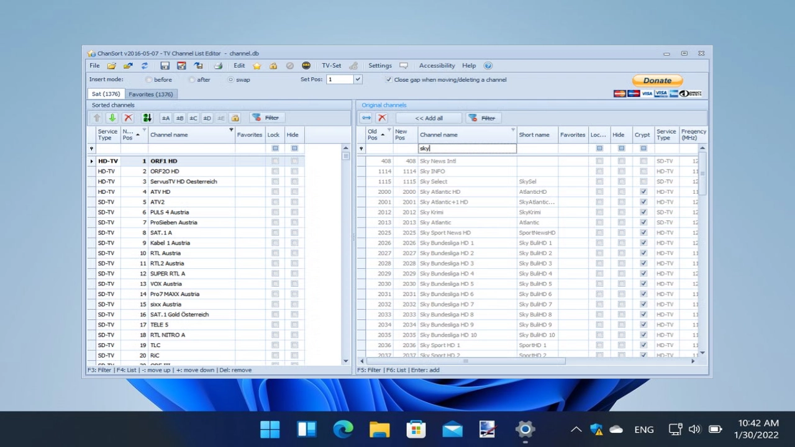Image resolution: width=795 pixels, height=447 pixels.
Task: Click the smiley face icon in the top toolbar
Action: pos(306,66)
